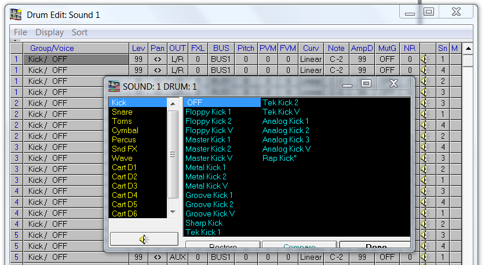Open the File menu
This screenshot has width=485, height=265.
[20, 32]
